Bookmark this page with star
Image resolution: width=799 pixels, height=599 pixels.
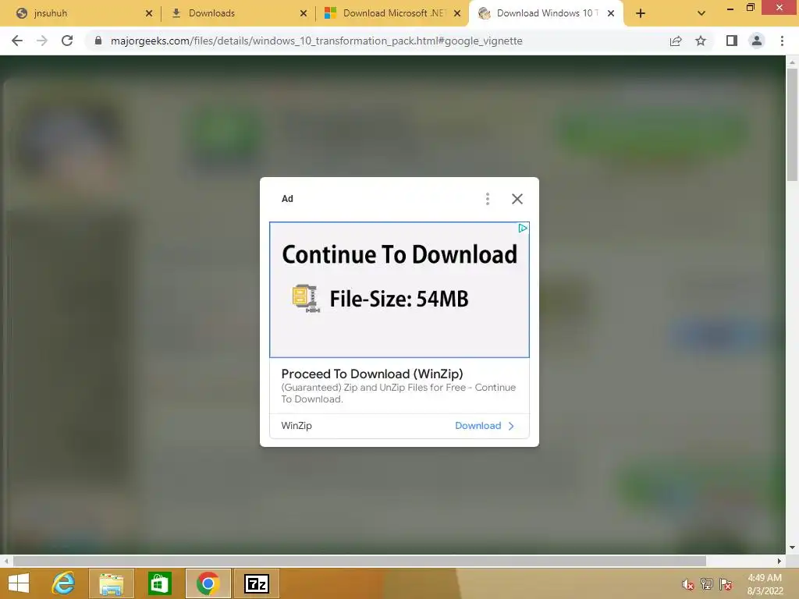(701, 41)
